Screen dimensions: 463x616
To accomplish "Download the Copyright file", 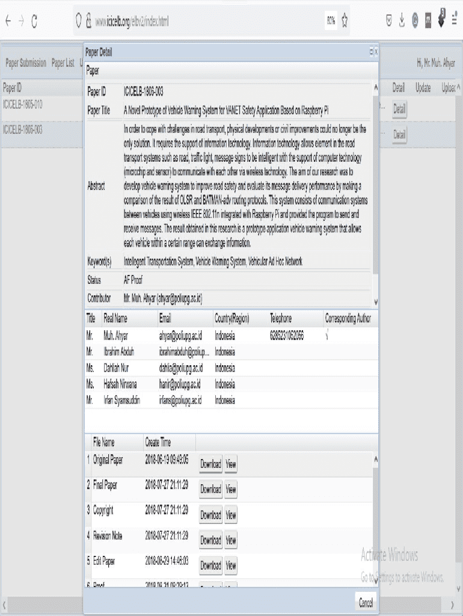I will click(x=210, y=515).
